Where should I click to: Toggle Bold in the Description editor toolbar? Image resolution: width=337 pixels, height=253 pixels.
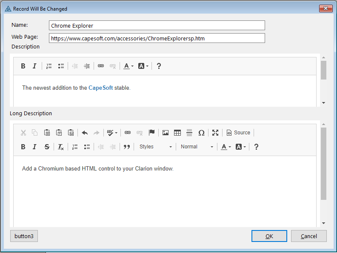coord(23,66)
